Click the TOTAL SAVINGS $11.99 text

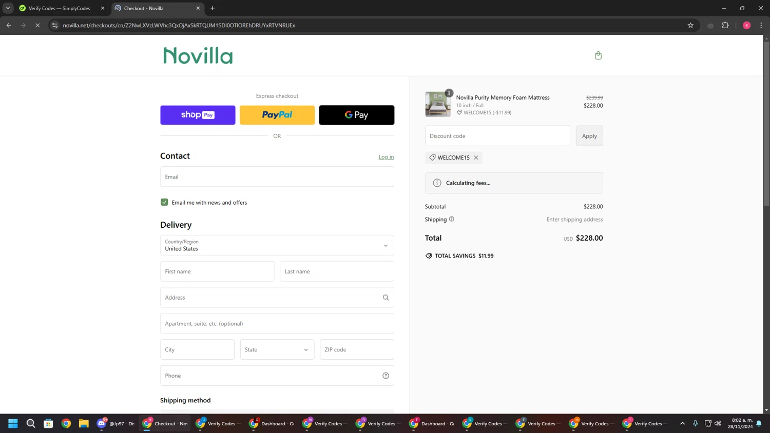click(x=464, y=255)
